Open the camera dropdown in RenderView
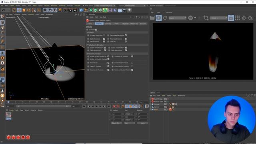Screen dimensions: 256x144 [218, 18]
